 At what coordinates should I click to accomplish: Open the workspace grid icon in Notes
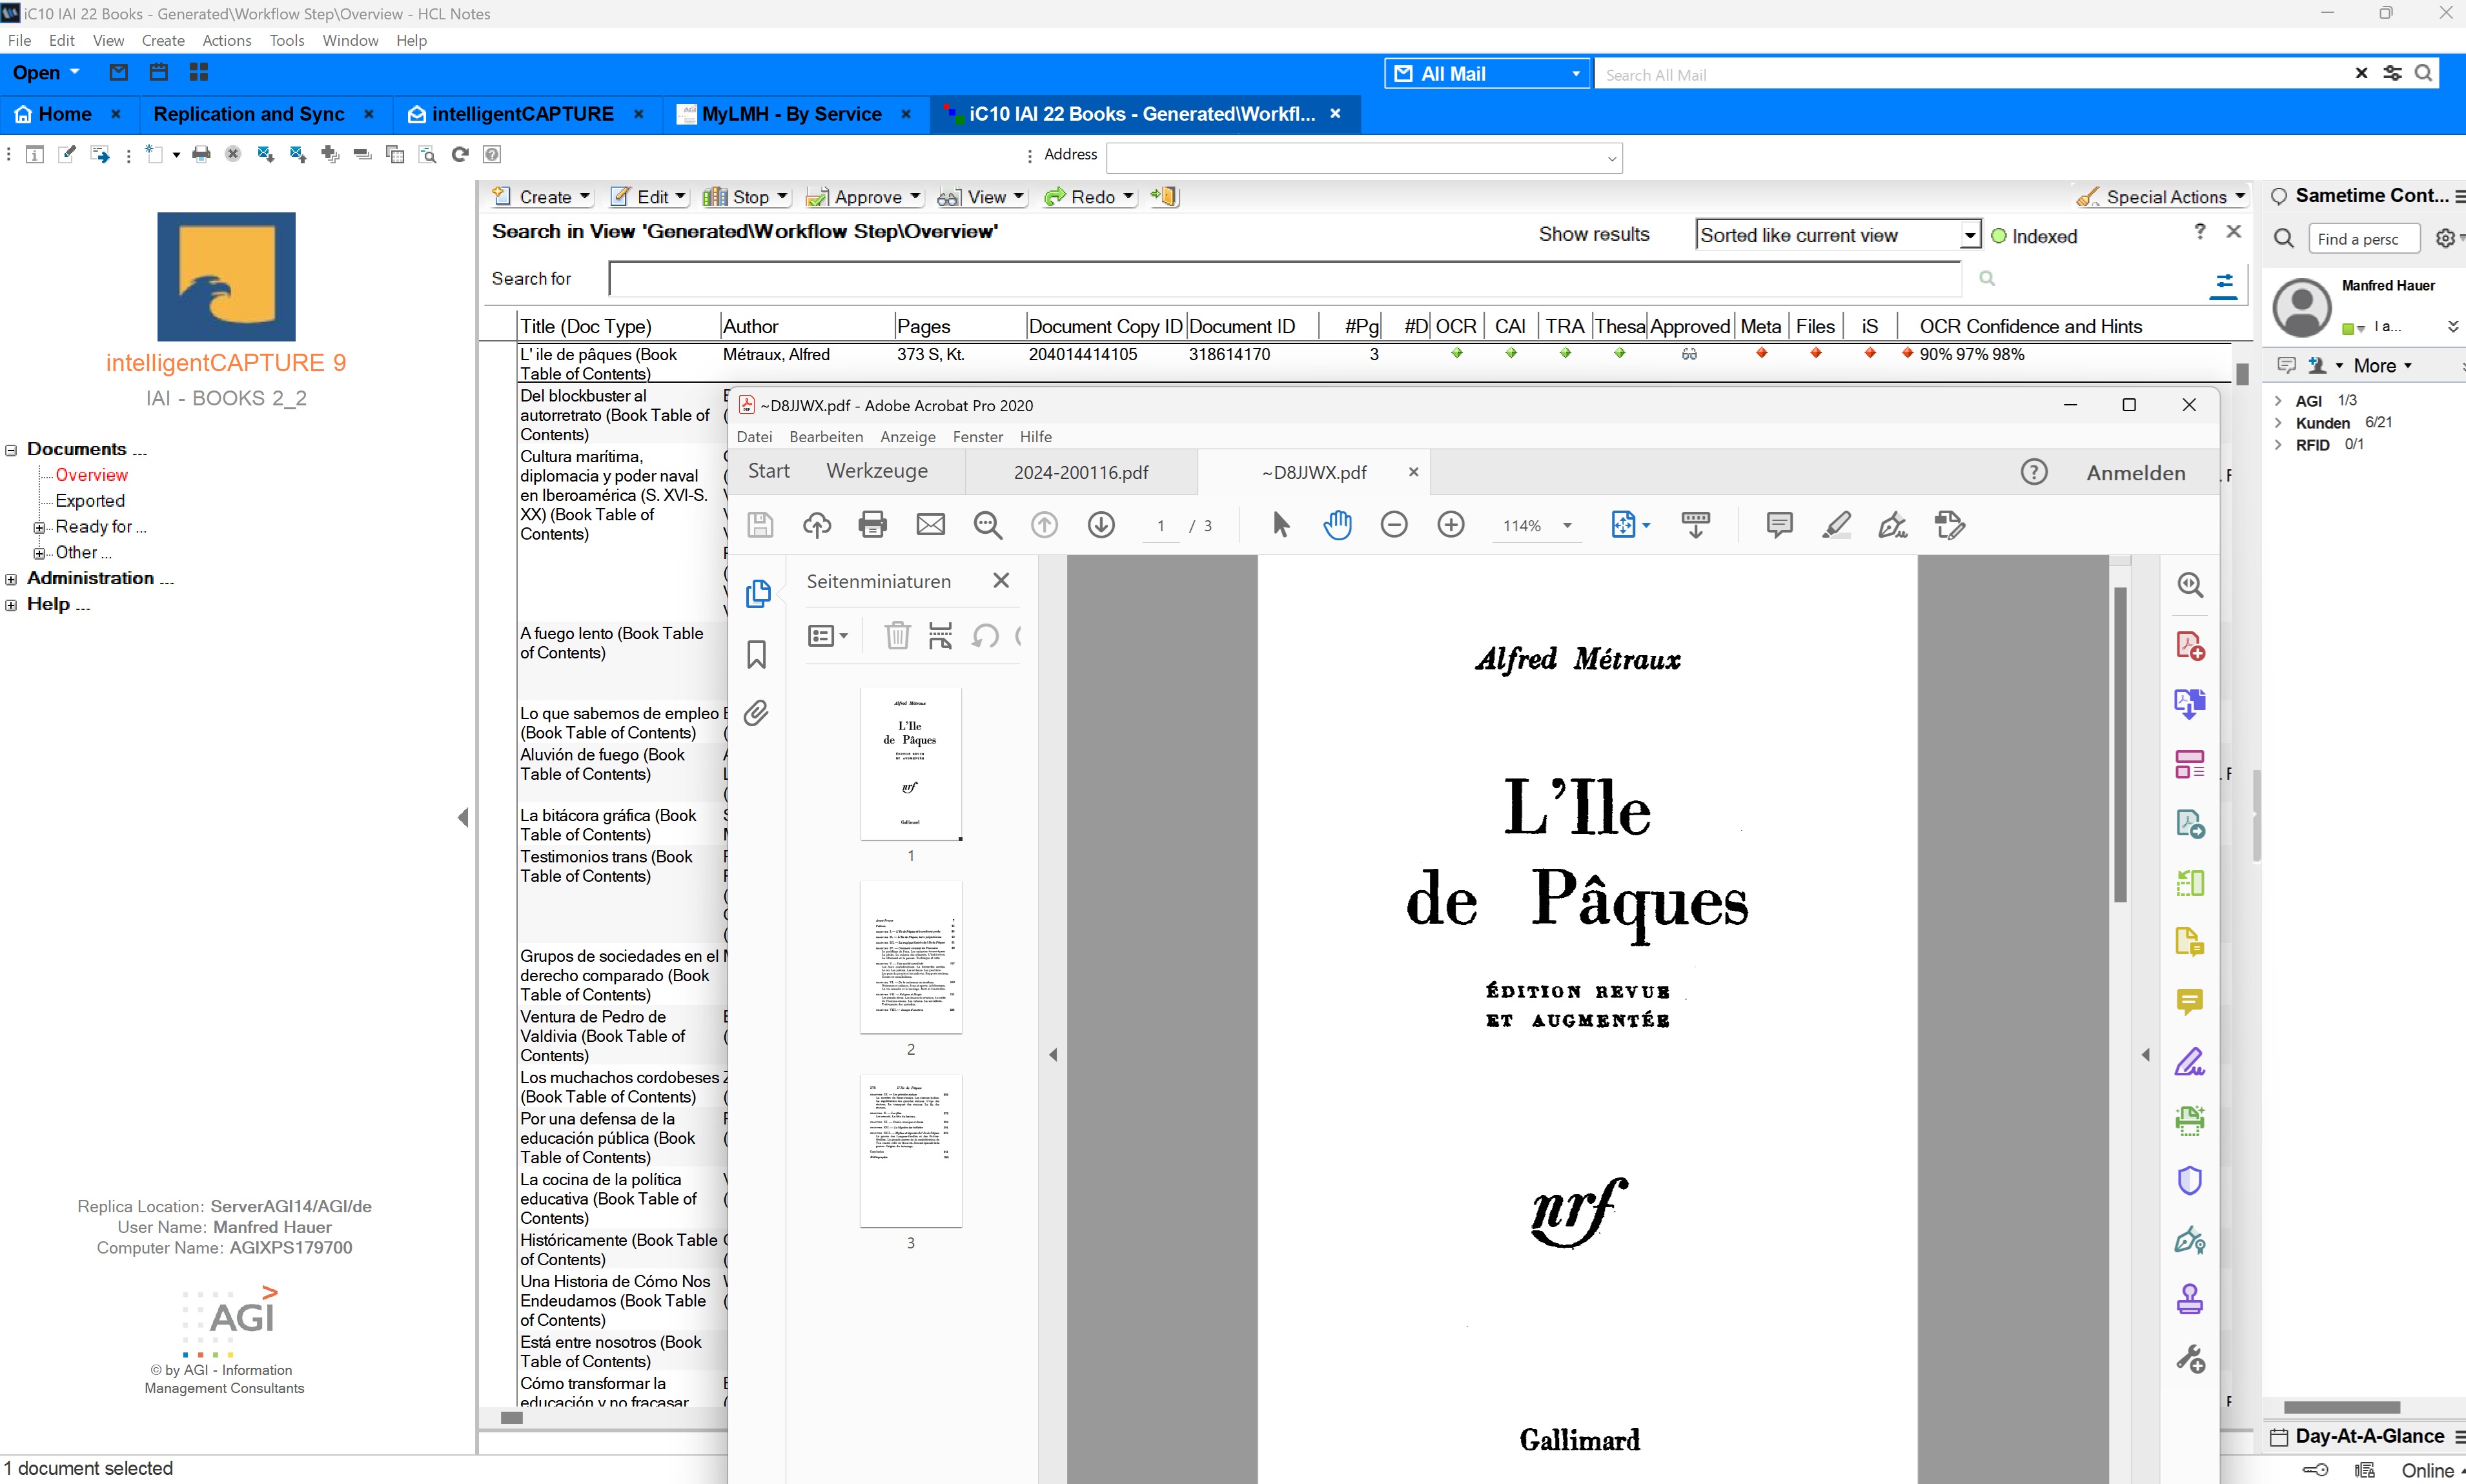click(198, 72)
